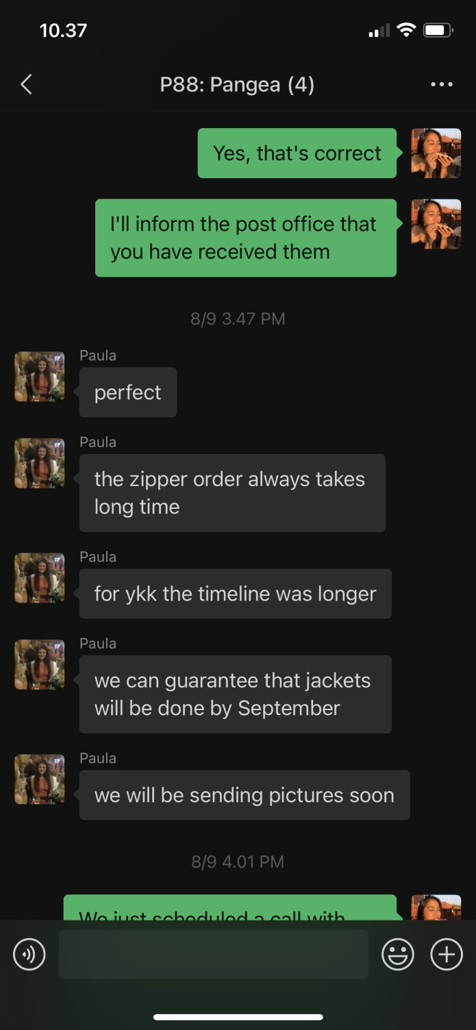Tap the "perfect" message bubble
This screenshot has width=476, height=1030.
click(128, 392)
